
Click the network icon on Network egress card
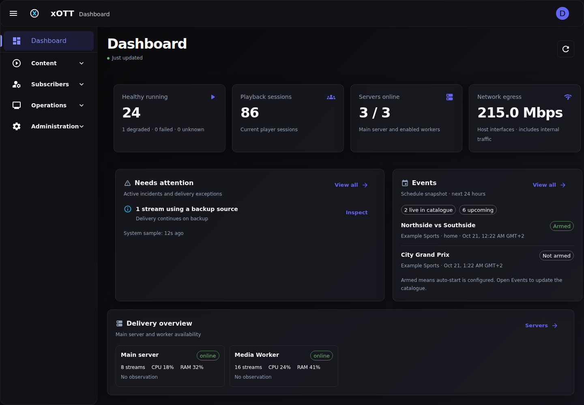[x=568, y=97]
